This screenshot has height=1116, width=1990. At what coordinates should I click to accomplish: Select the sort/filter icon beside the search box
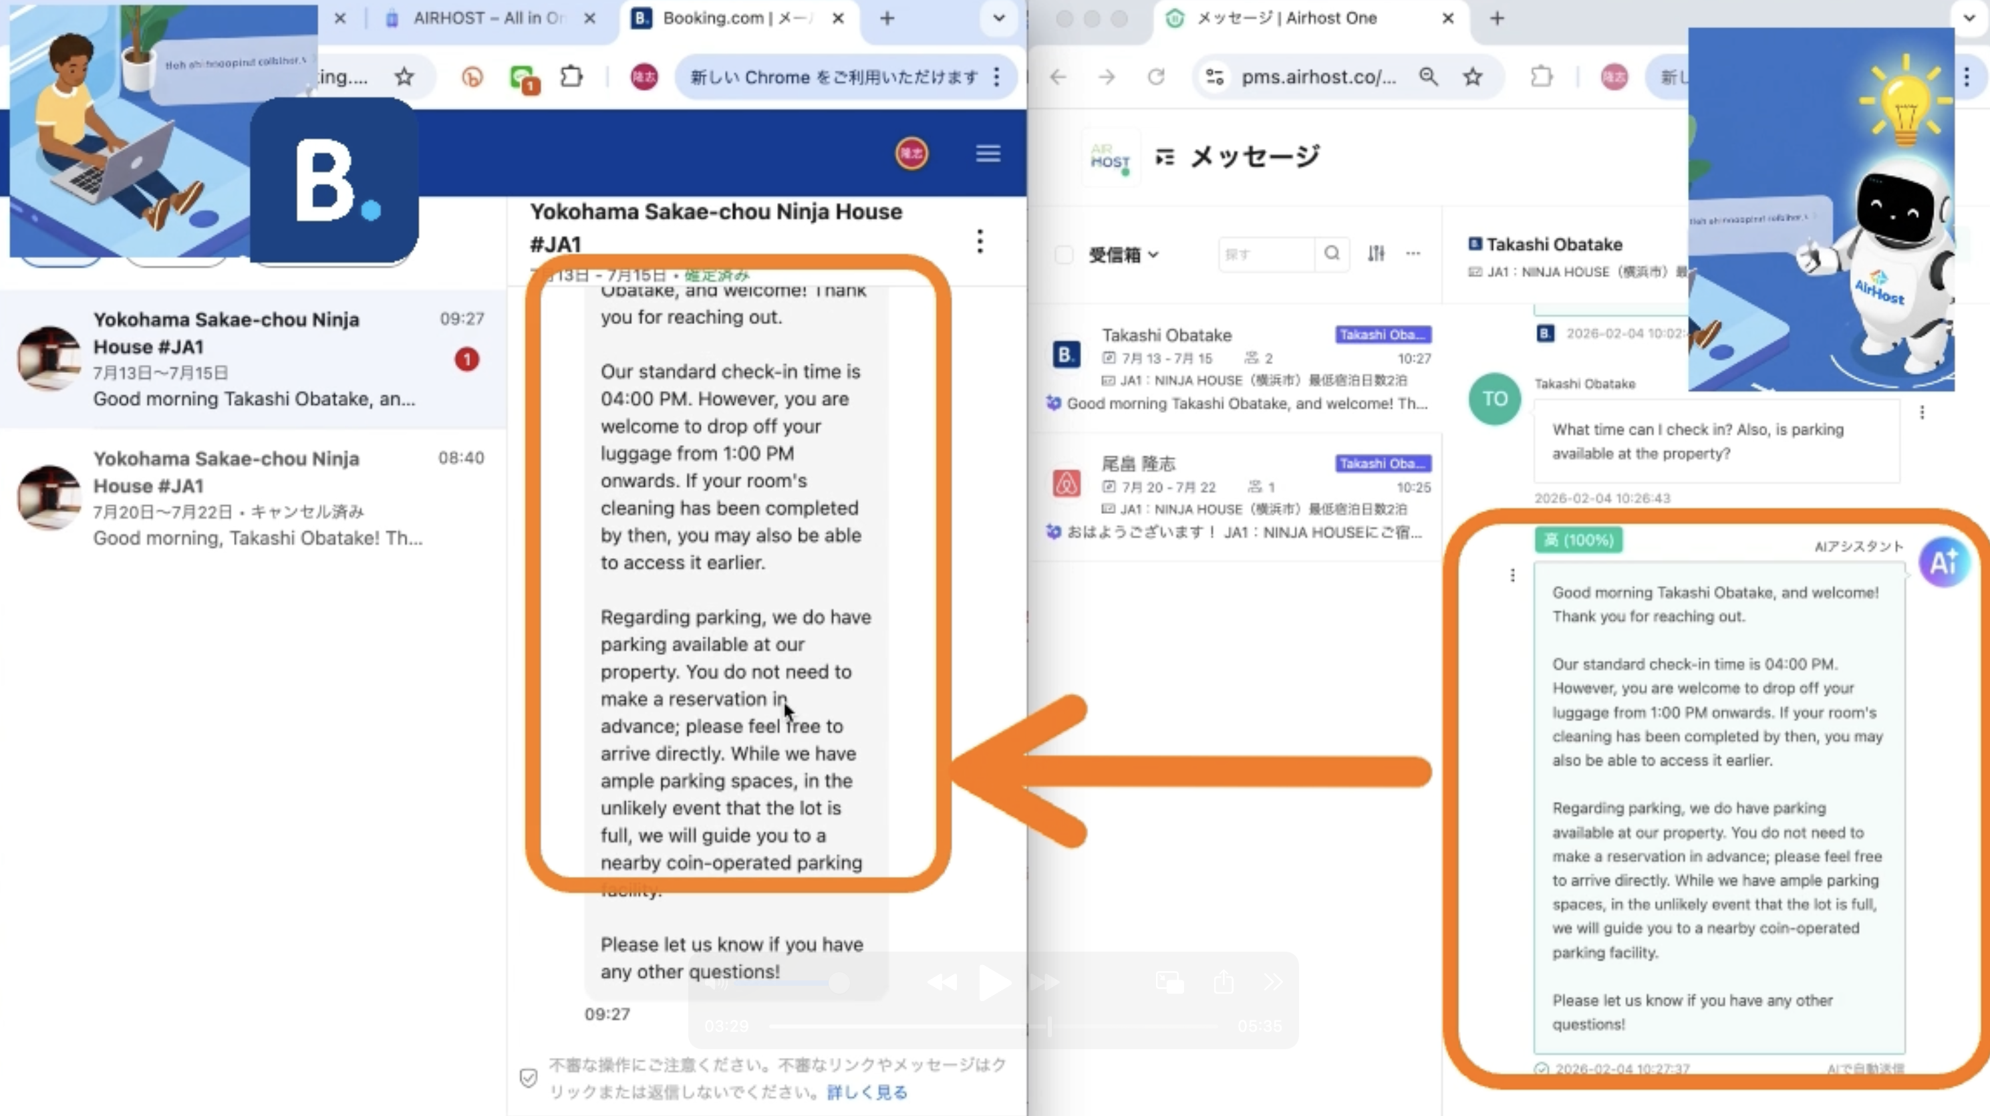(1376, 253)
